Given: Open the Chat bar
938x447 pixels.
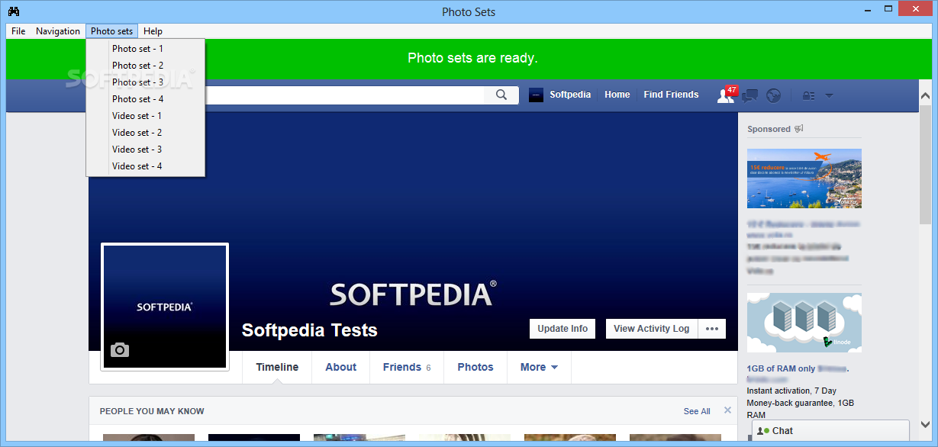Looking at the screenshot, I should click(x=830, y=431).
